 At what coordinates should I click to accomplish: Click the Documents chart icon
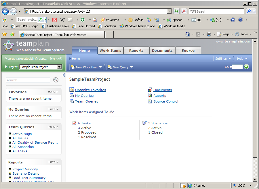(x=150, y=90)
